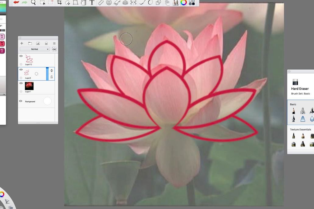Toggle the Layer2 lock circle
This screenshot has width=314, height=209.
coord(21,78)
